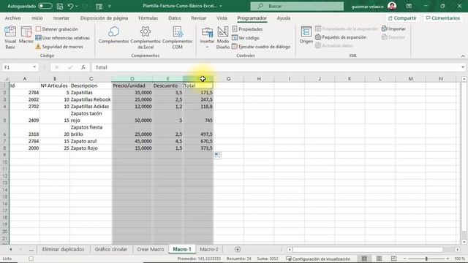
Task: Open the Archivo menu
Action: (13, 18)
